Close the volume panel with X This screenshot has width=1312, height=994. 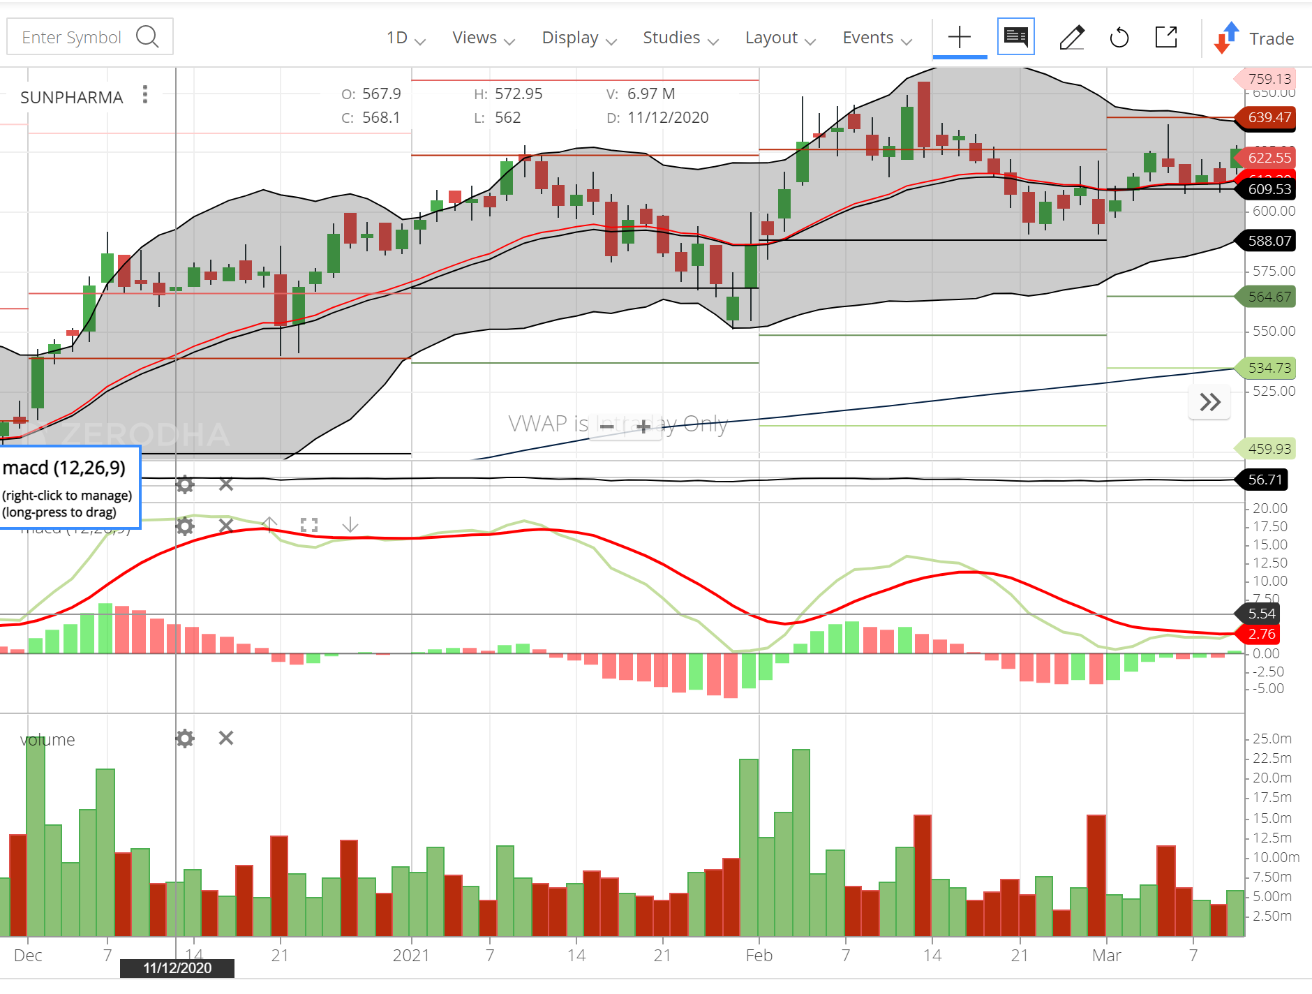[225, 738]
